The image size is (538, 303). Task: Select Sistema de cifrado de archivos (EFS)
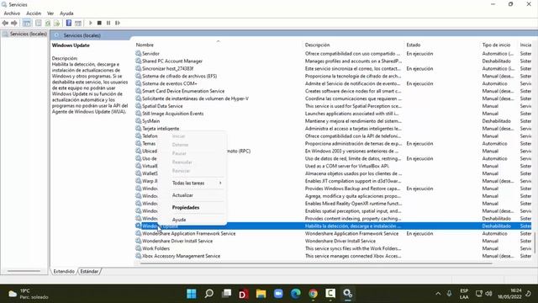coord(179,76)
